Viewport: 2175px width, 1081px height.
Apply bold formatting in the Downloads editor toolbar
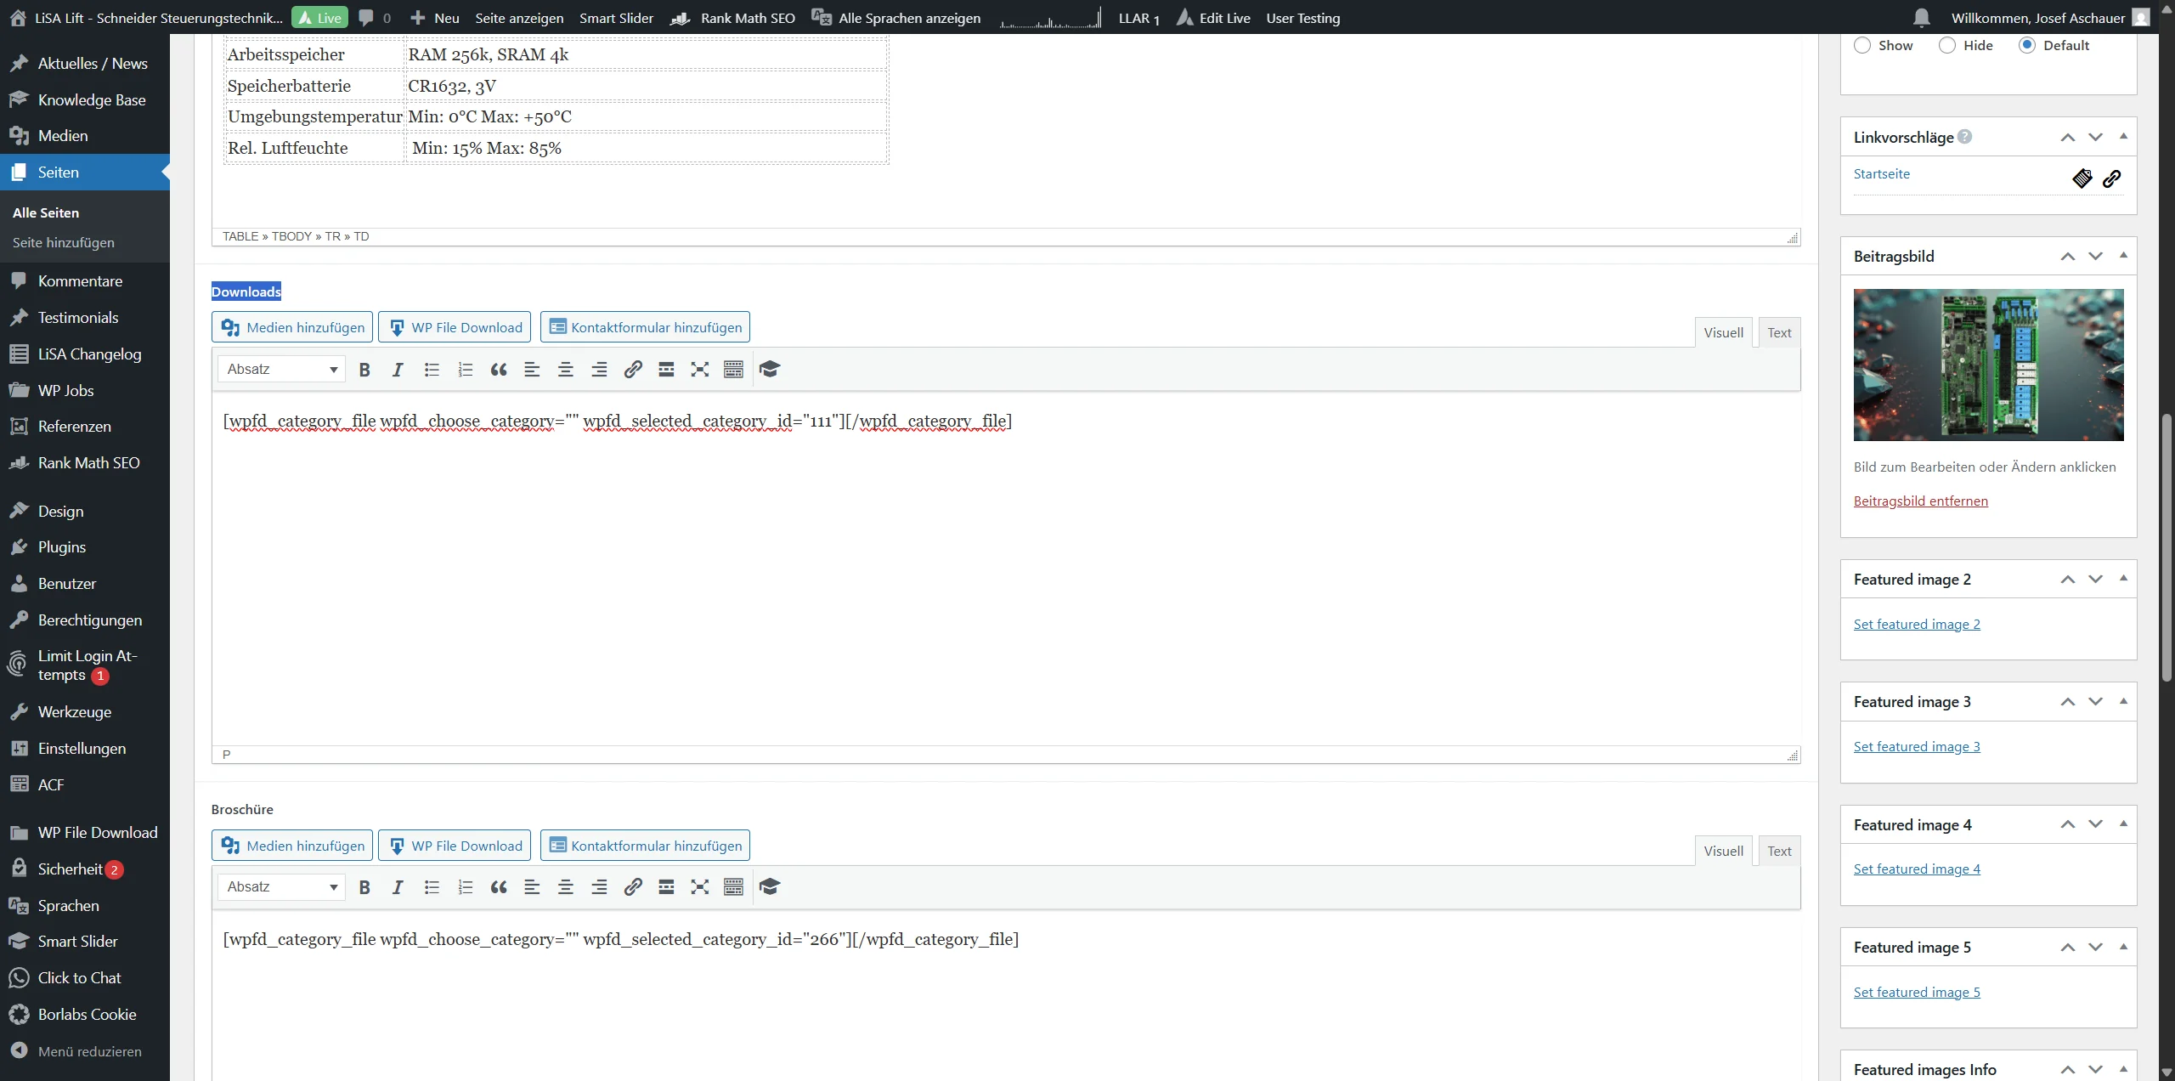point(364,370)
